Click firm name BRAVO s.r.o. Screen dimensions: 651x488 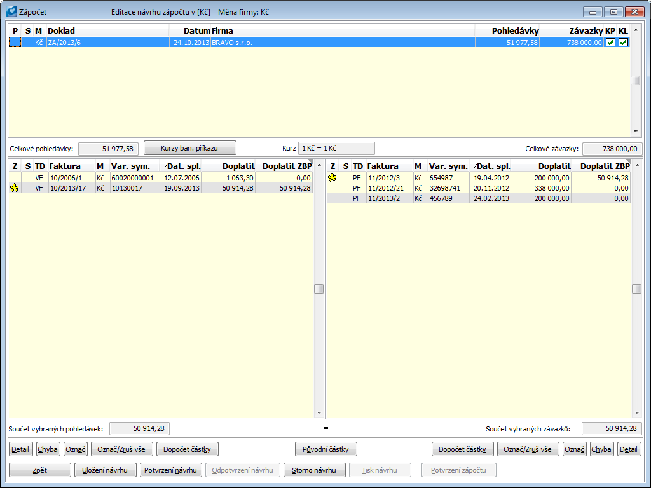(x=232, y=43)
